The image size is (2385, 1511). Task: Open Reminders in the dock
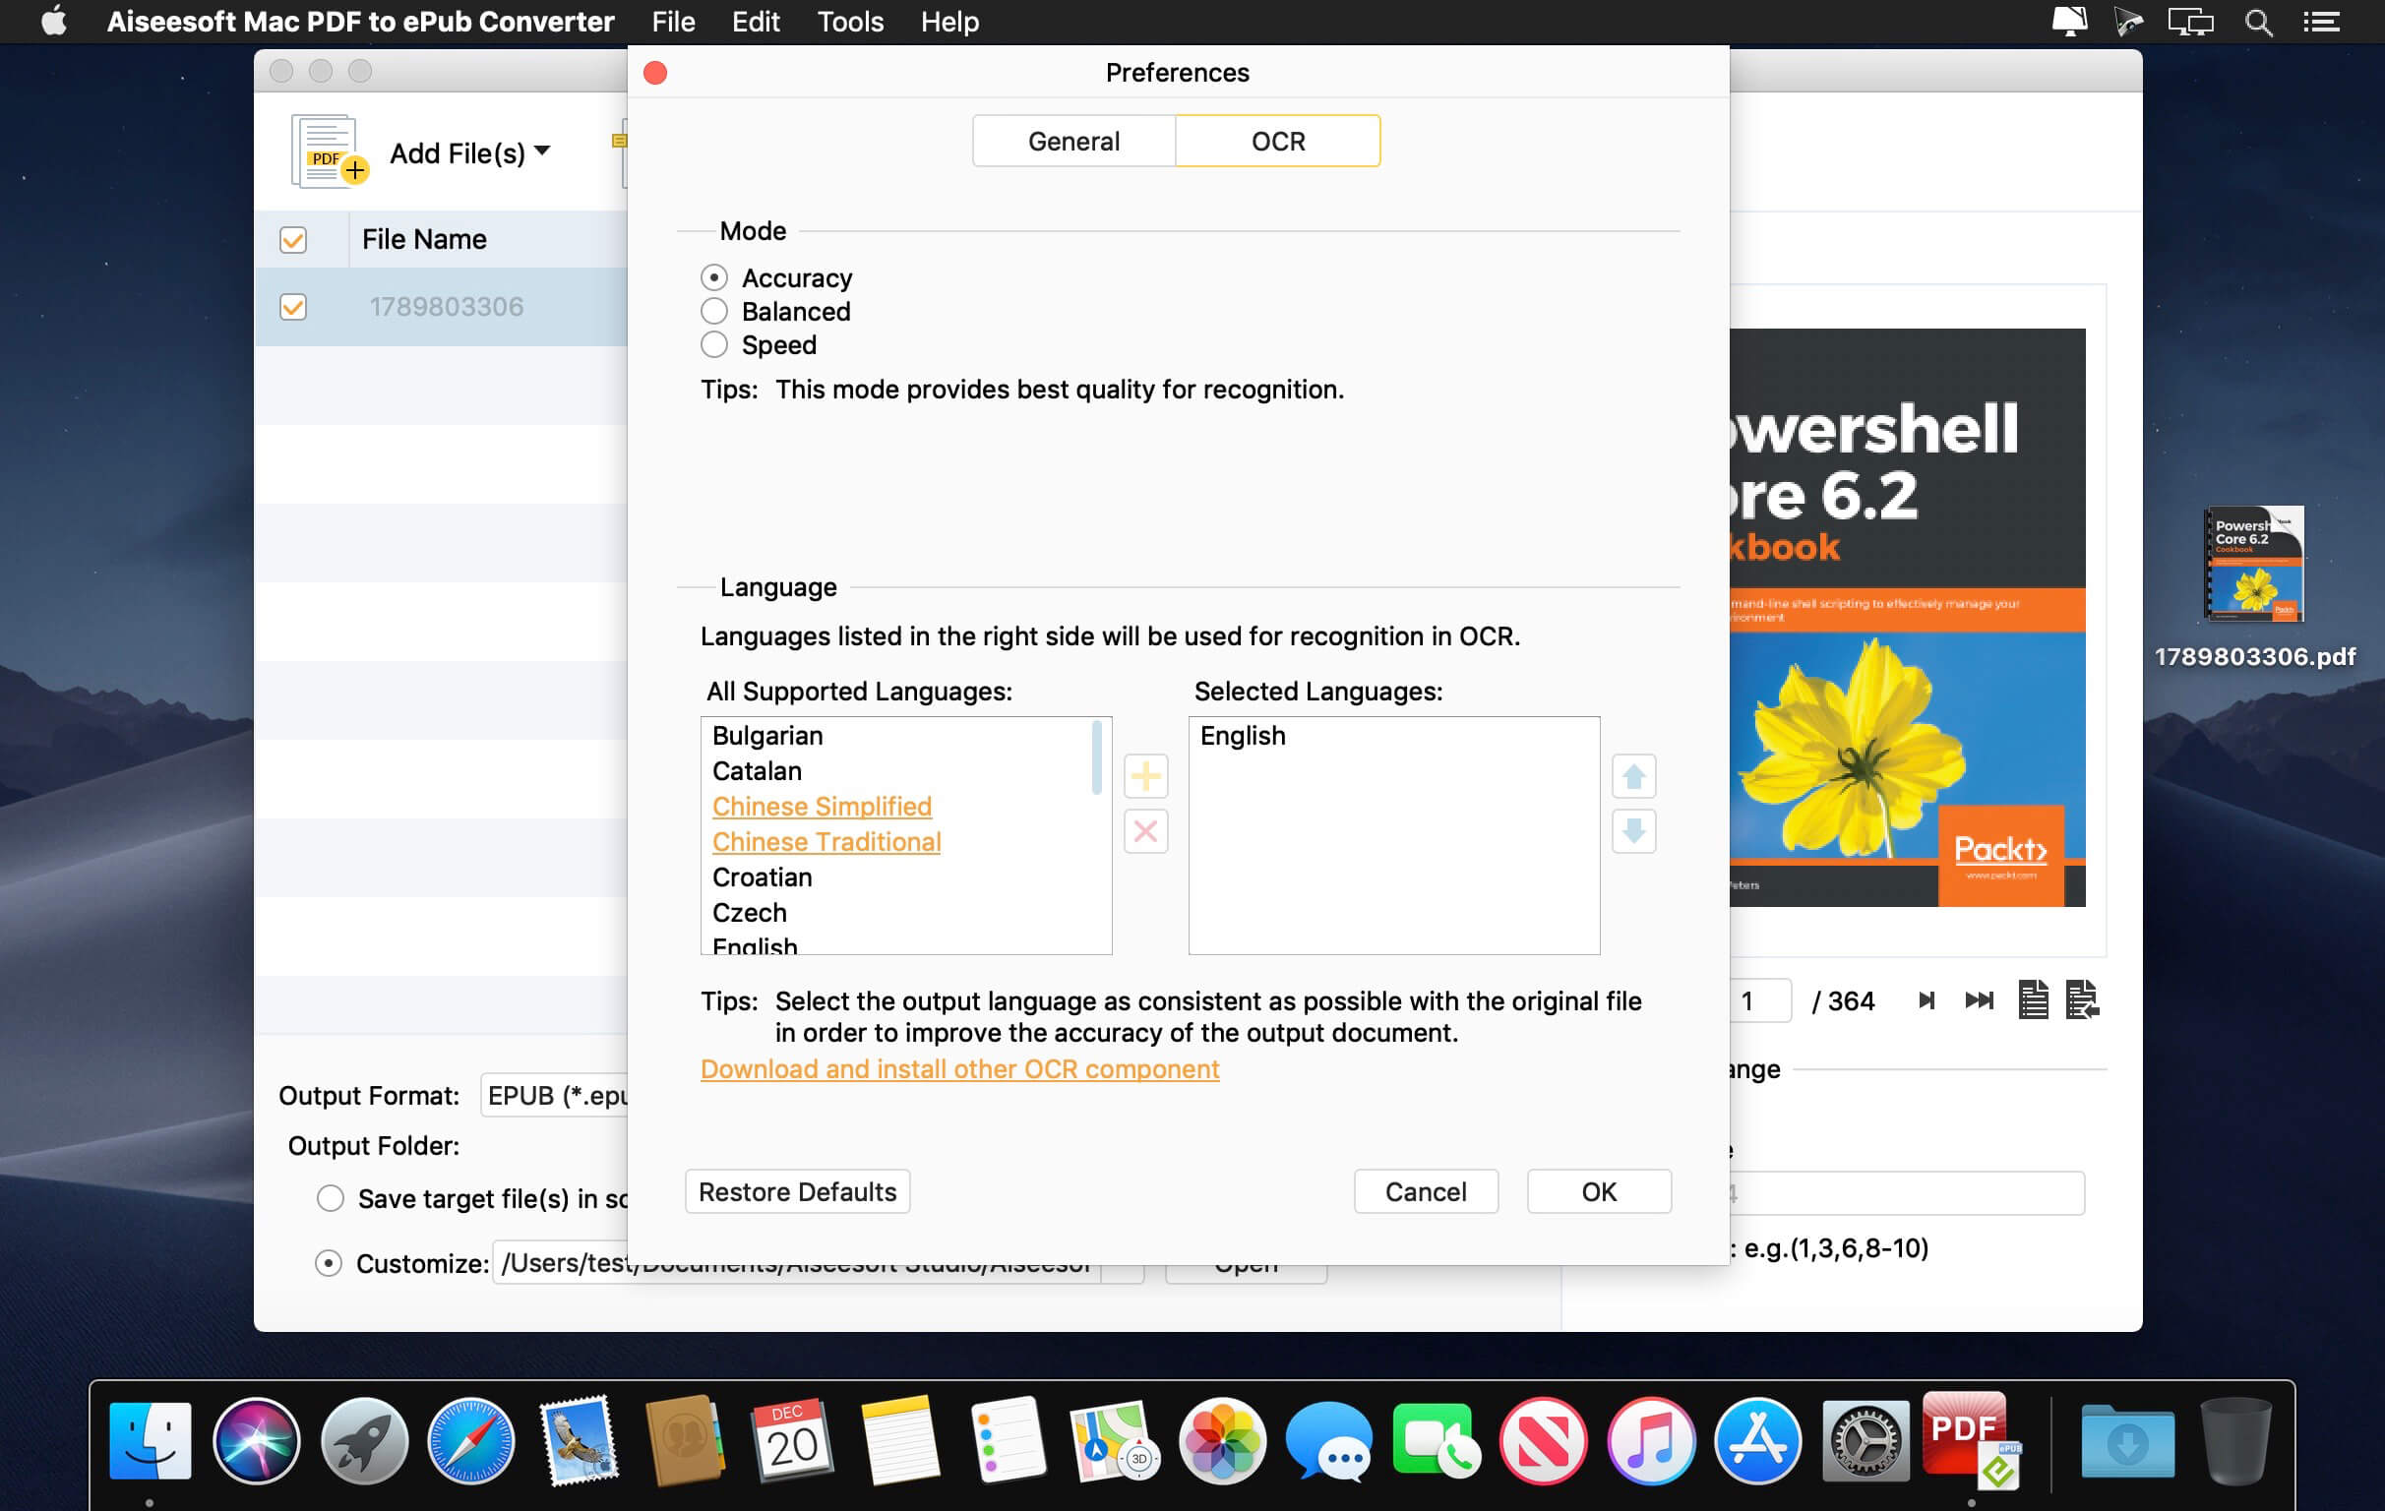coord(1008,1441)
